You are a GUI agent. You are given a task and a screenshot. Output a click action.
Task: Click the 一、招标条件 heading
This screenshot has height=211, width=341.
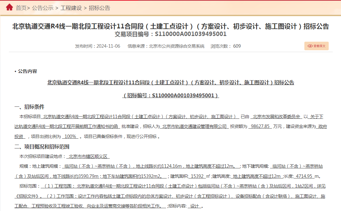click(29, 107)
